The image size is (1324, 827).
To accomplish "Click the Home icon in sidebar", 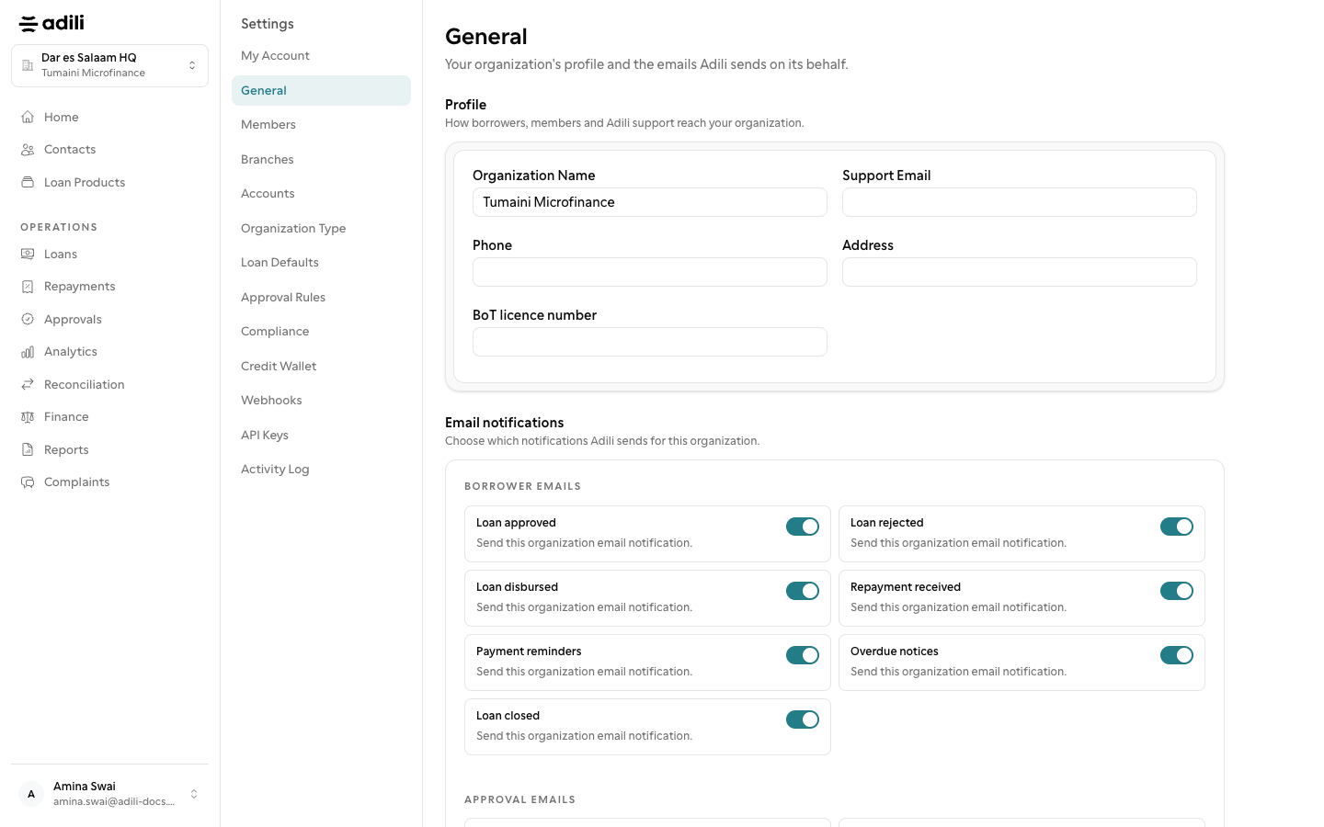I will pyautogui.click(x=28, y=117).
